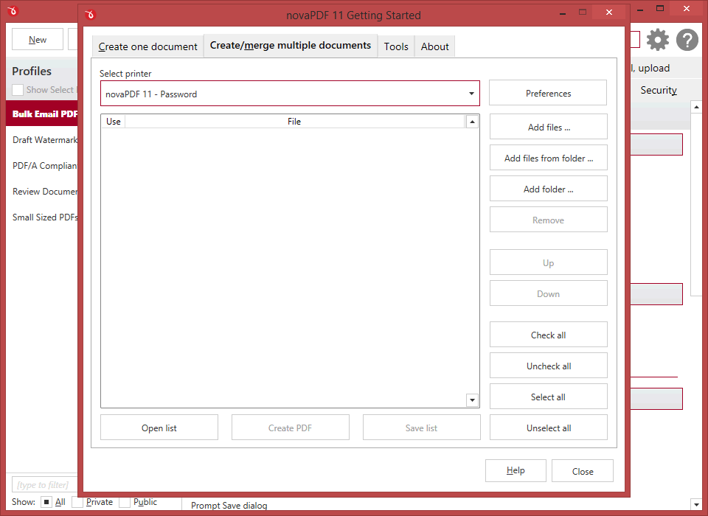
Task: Sort by Use column header
Action: [x=113, y=121]
